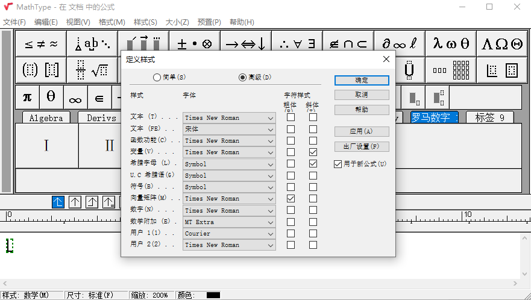The height and width of the screenshot is (300, 531).
Task: Open font dropdown for 用户 2
Action: (229, 245)
